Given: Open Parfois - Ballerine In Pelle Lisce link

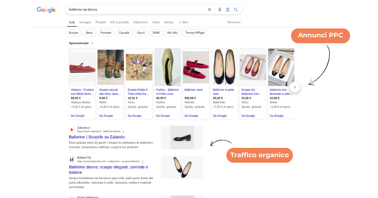Looking at the screenshot, I should pos(167,92).
